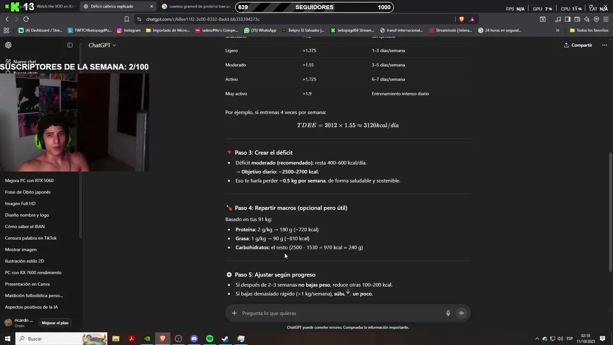Open Spotify from the taskbar

(x=210, y=339)
